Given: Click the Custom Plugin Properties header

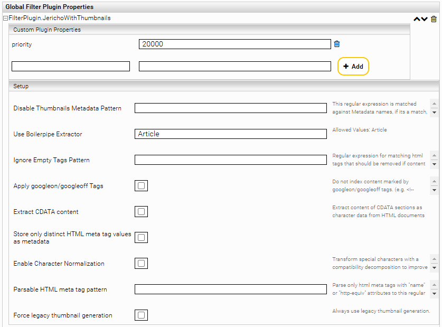Looking at the screenshot, I should [x=209, y=30].
